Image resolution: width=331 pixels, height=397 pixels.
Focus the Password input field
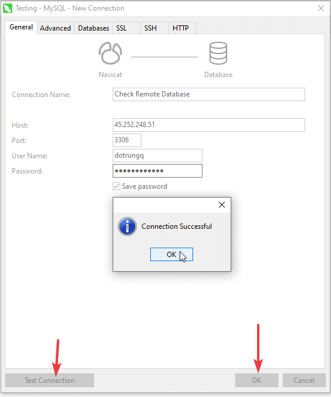click(x=157, y=171)
